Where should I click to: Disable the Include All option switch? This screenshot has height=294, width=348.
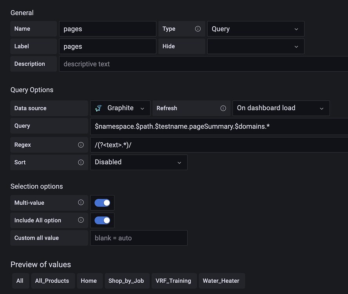click(x=102, y=220)
